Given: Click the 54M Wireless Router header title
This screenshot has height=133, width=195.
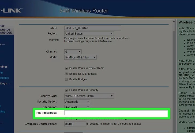Looking at the screenshot, I should click(84, 11).
